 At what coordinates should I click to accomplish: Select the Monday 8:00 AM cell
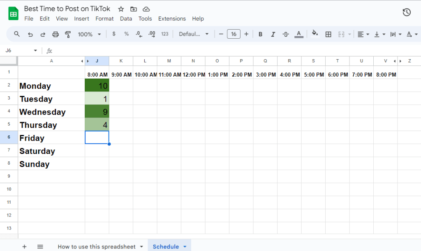click(97, 85)
